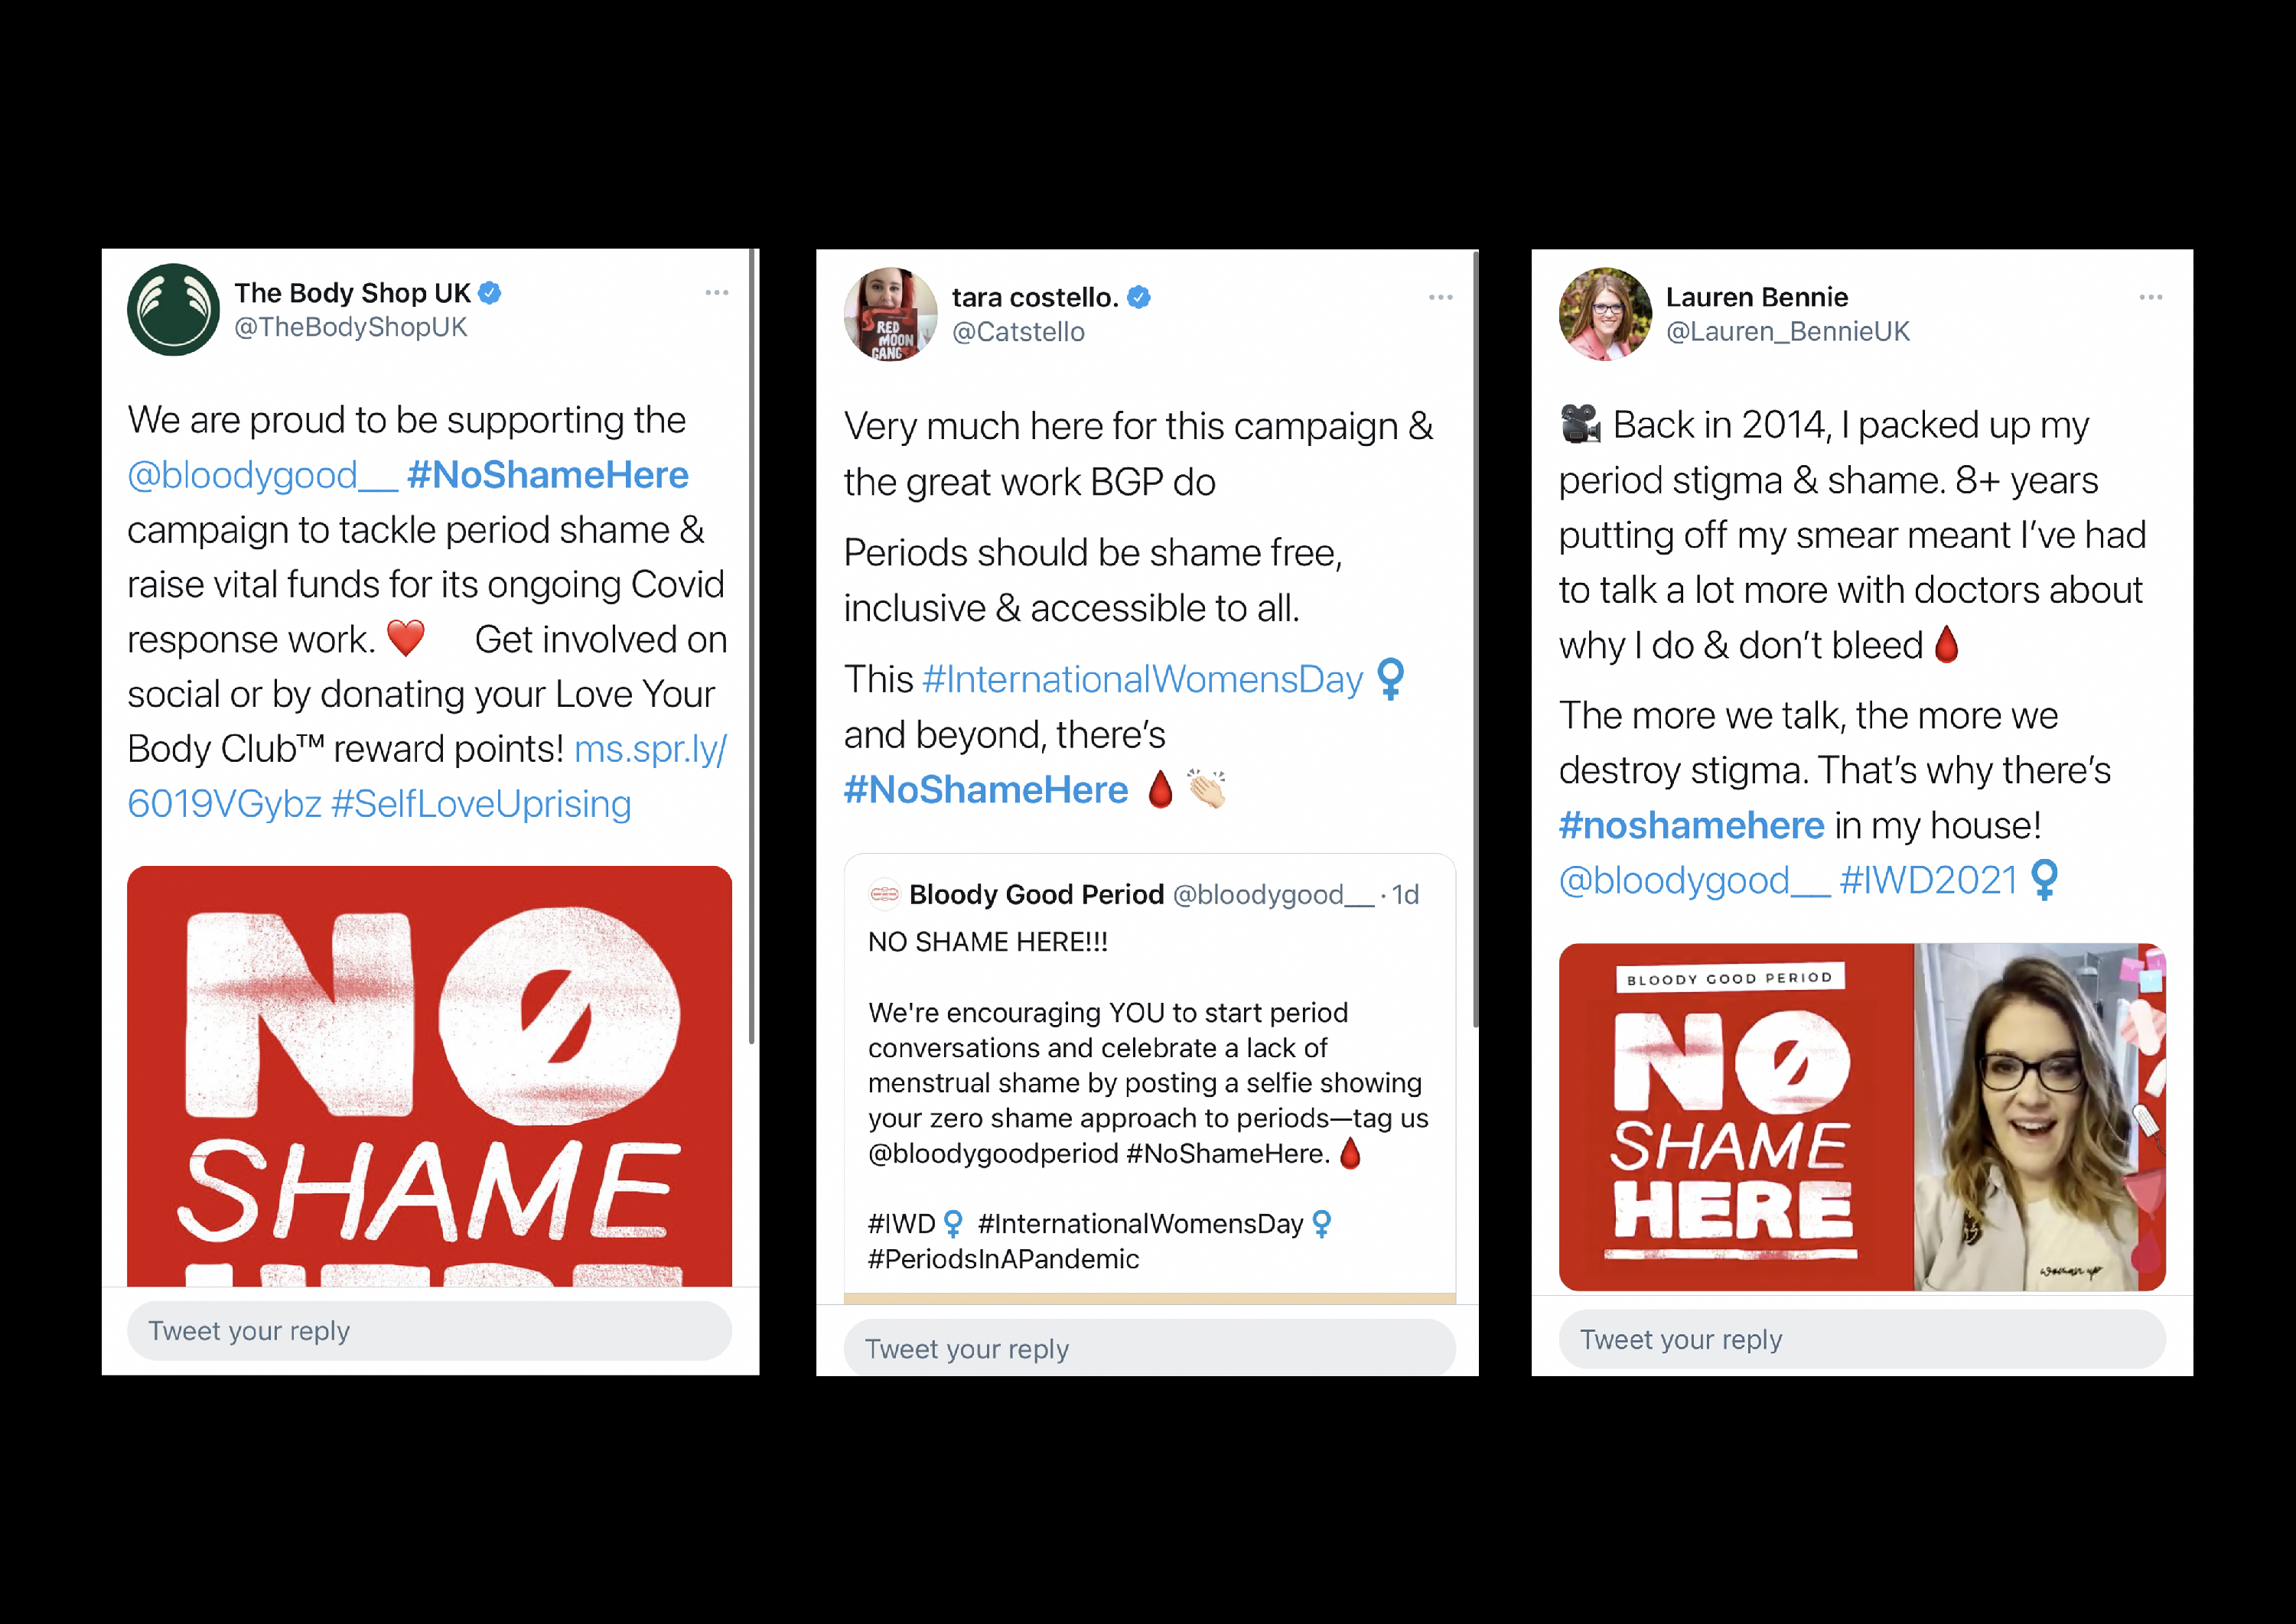Click reply field under Lauren Bennie's tweet
2296x1624 pixels.
click(1862, 1339)
